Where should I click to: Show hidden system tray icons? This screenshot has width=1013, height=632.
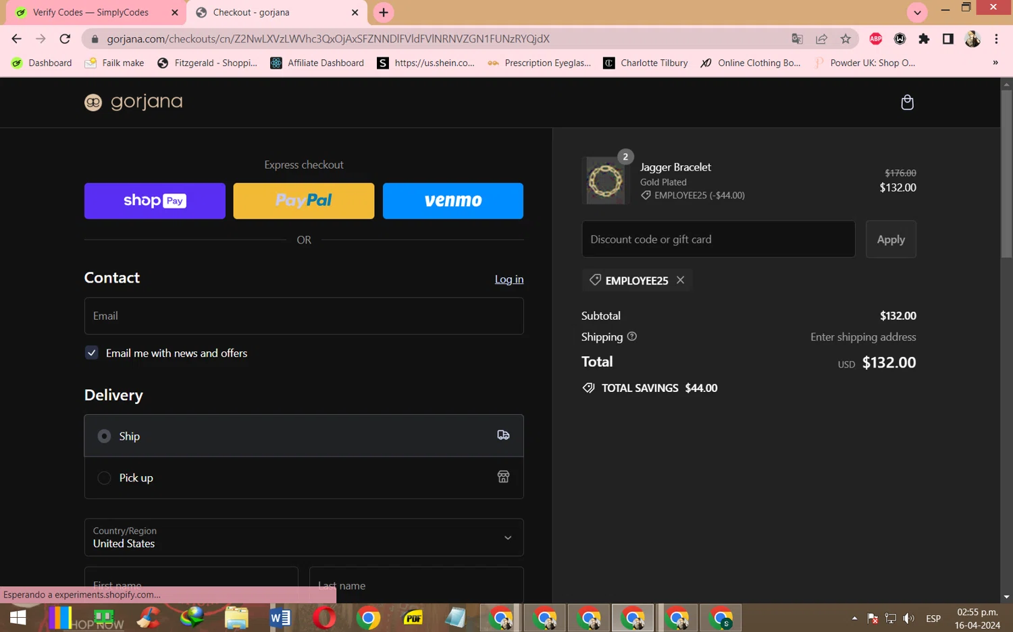[854, 618]
